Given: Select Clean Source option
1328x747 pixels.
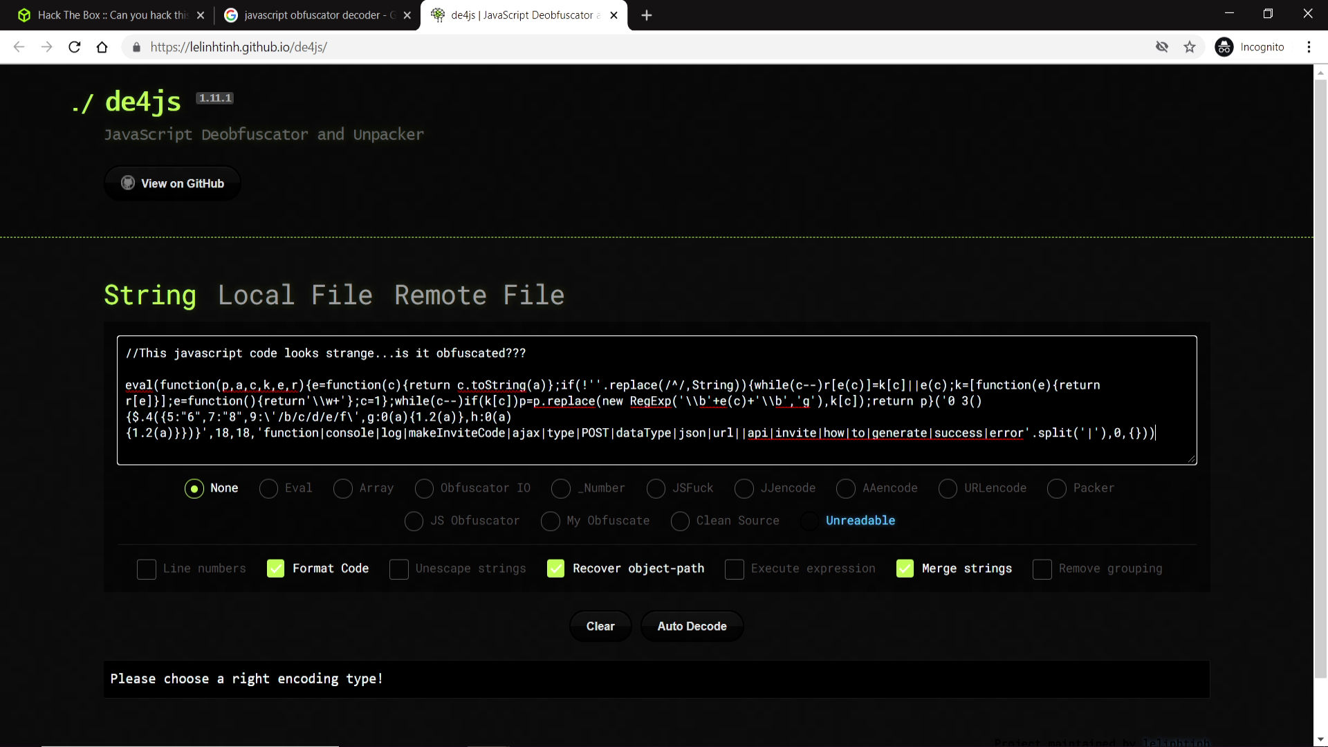Looking at the screenshot, I should pyautogui.click(x=680, y=521).
